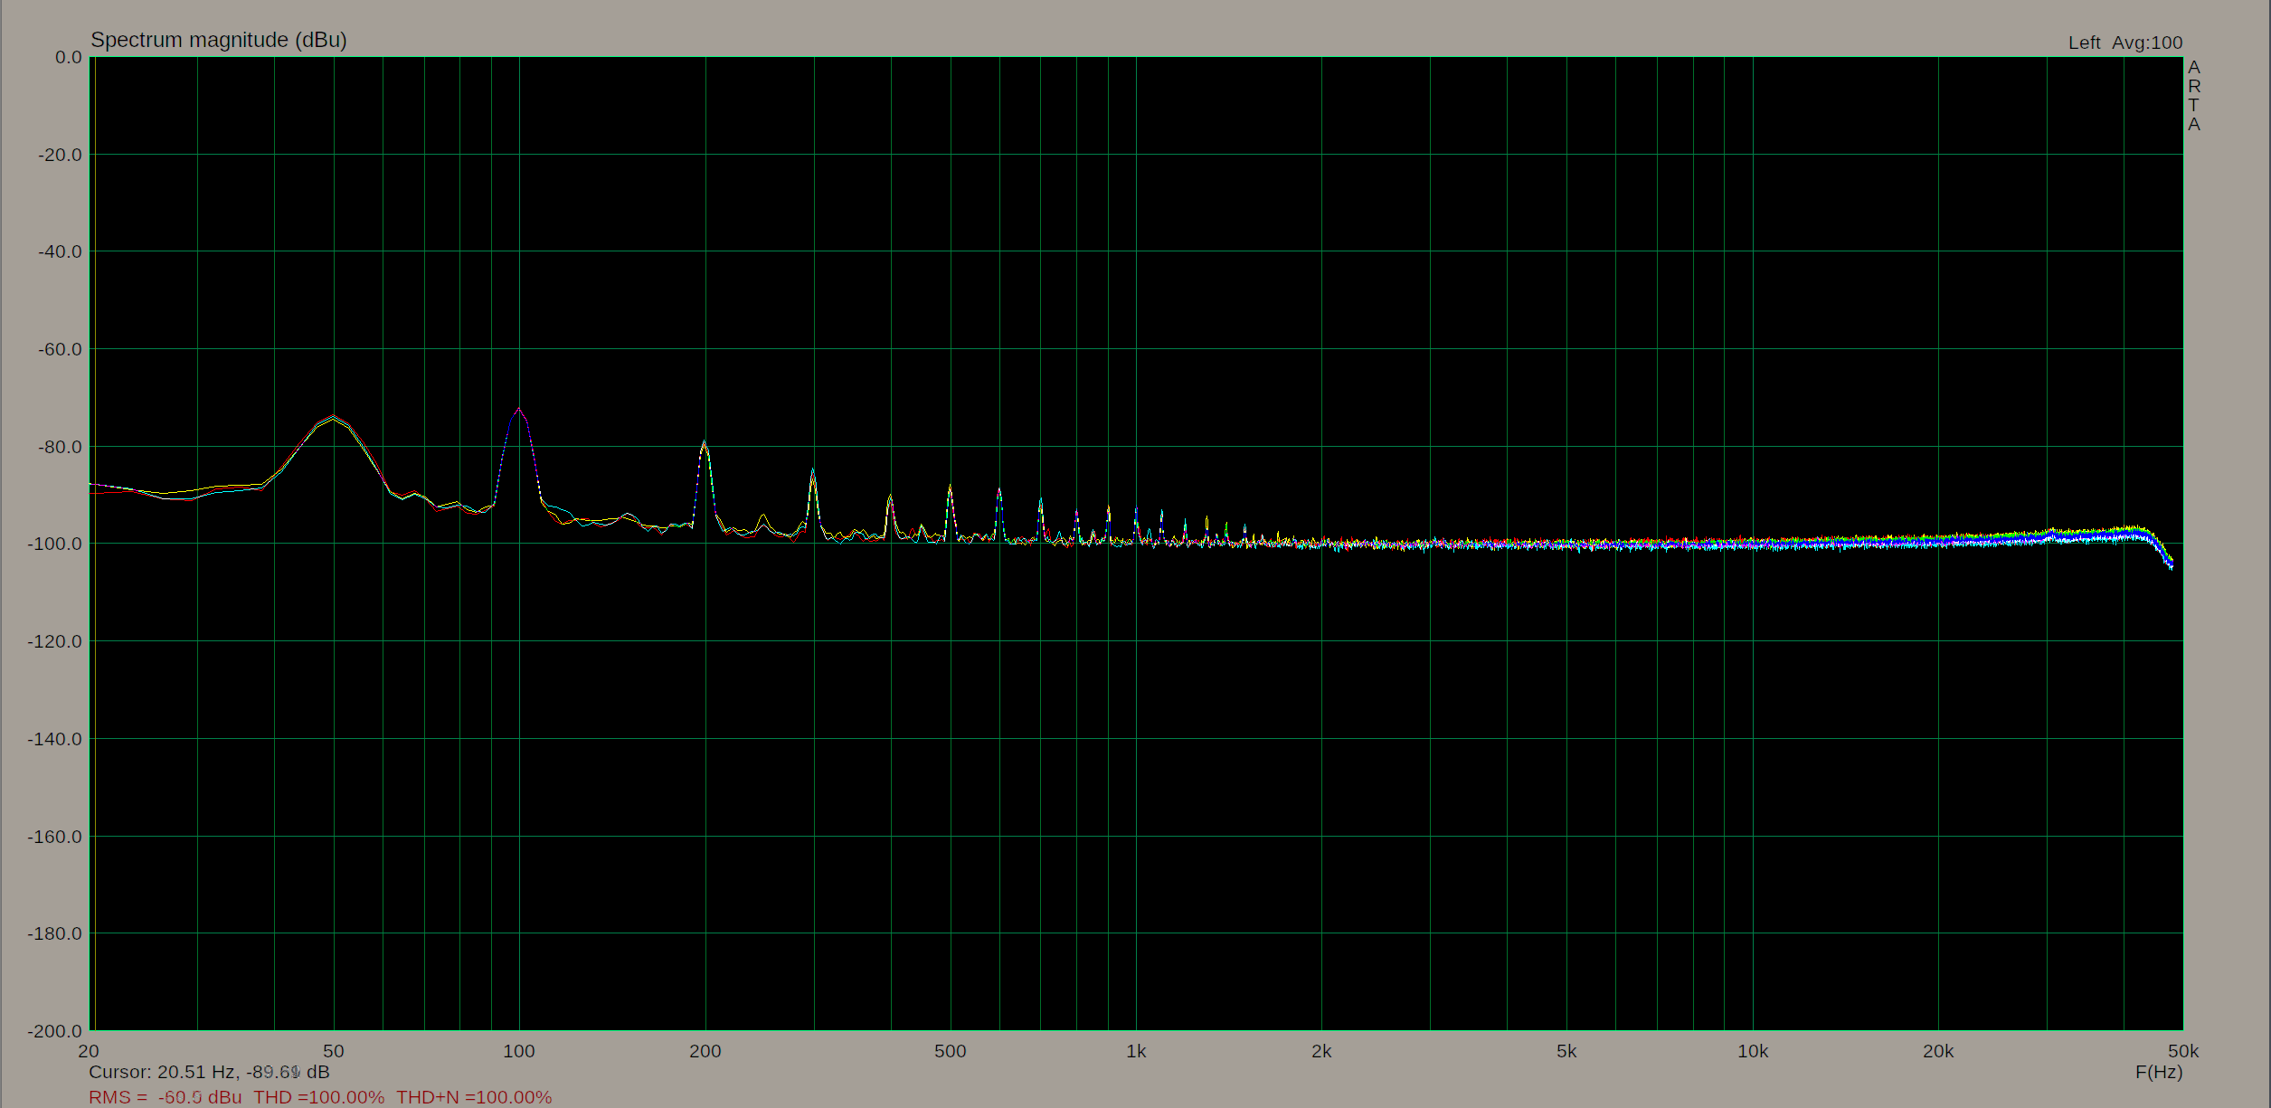Click the 'Spectrum magnitude (dBu)' title
Screen dimensions: 2271x1108
coord(219,40)
